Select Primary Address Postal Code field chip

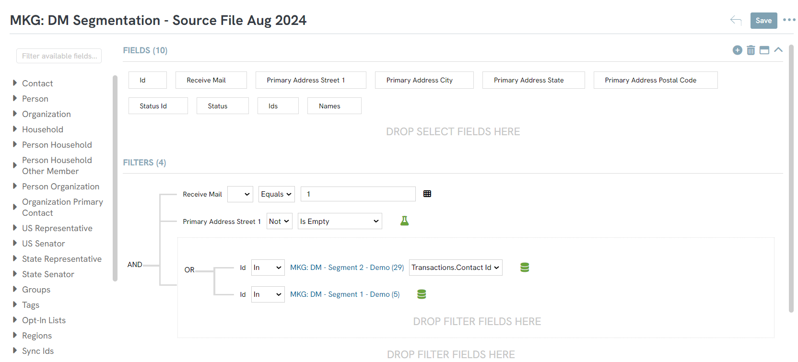point(656,80)
